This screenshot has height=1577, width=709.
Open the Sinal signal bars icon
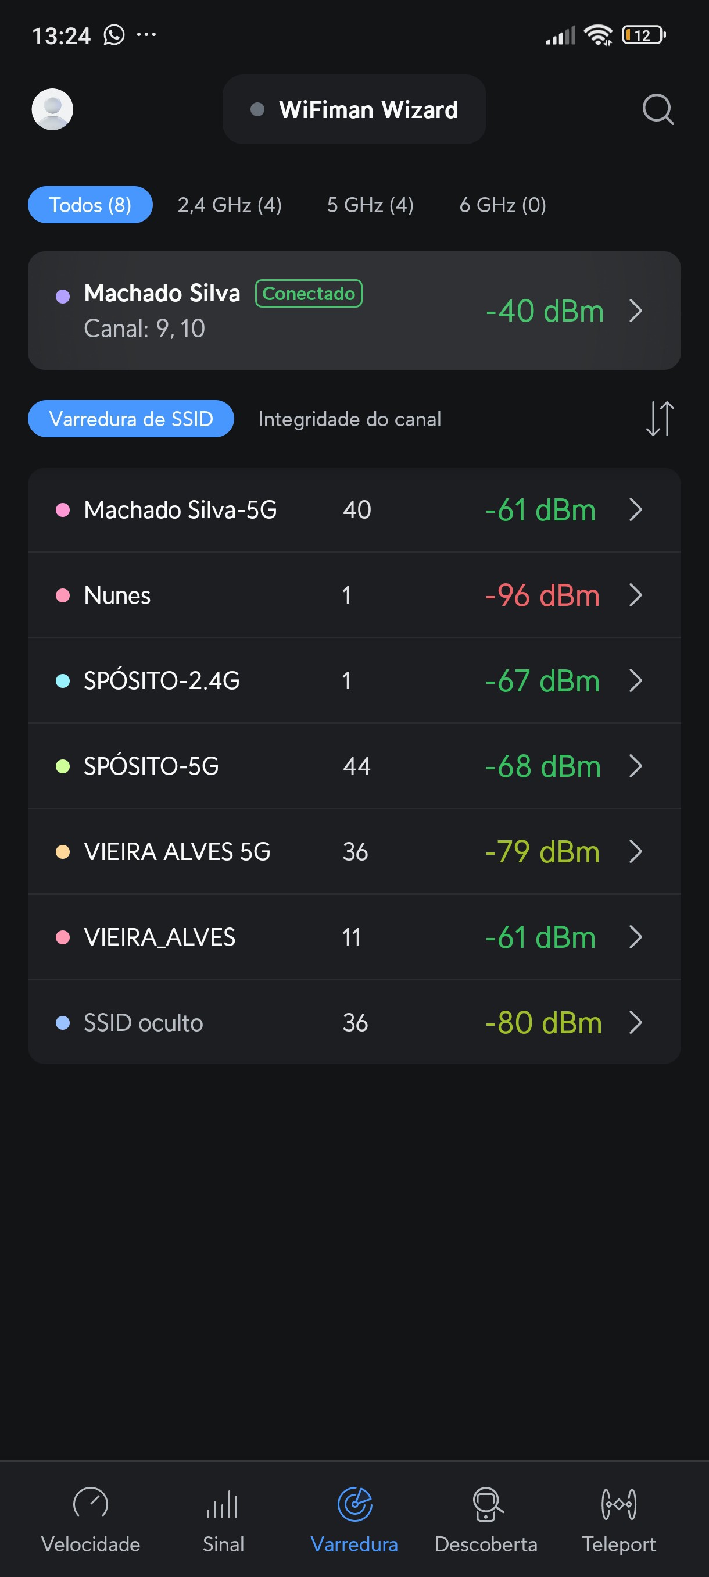(223, 1504)
